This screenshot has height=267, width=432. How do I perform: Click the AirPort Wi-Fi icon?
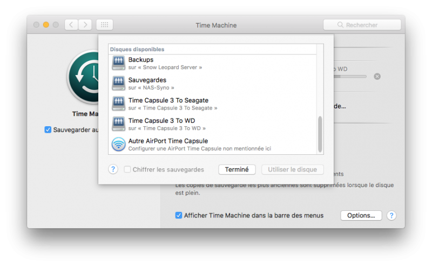click(x=118, y=144)
